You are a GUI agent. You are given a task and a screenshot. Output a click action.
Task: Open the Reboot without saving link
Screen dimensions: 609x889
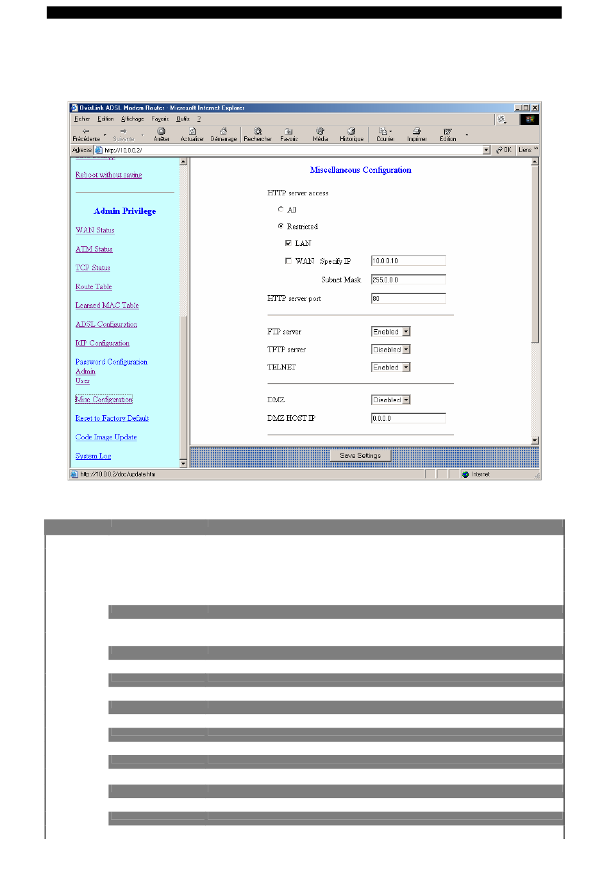pyautogui.click(x=108, y=175)
